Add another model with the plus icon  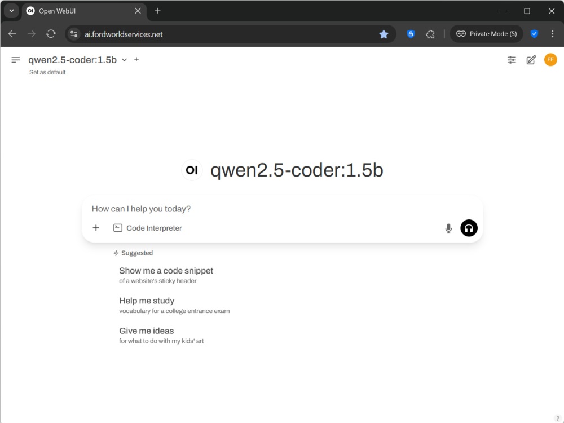click(x=136, y=59)
